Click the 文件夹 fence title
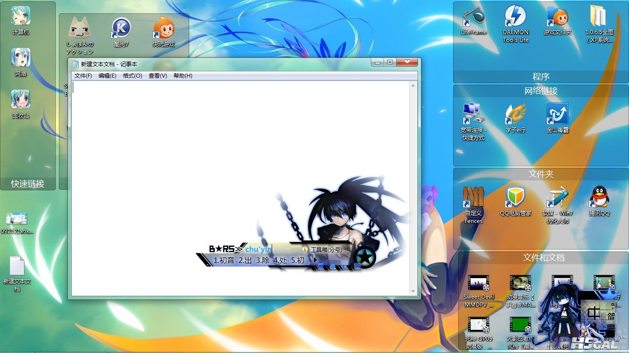 click(541, 174)
